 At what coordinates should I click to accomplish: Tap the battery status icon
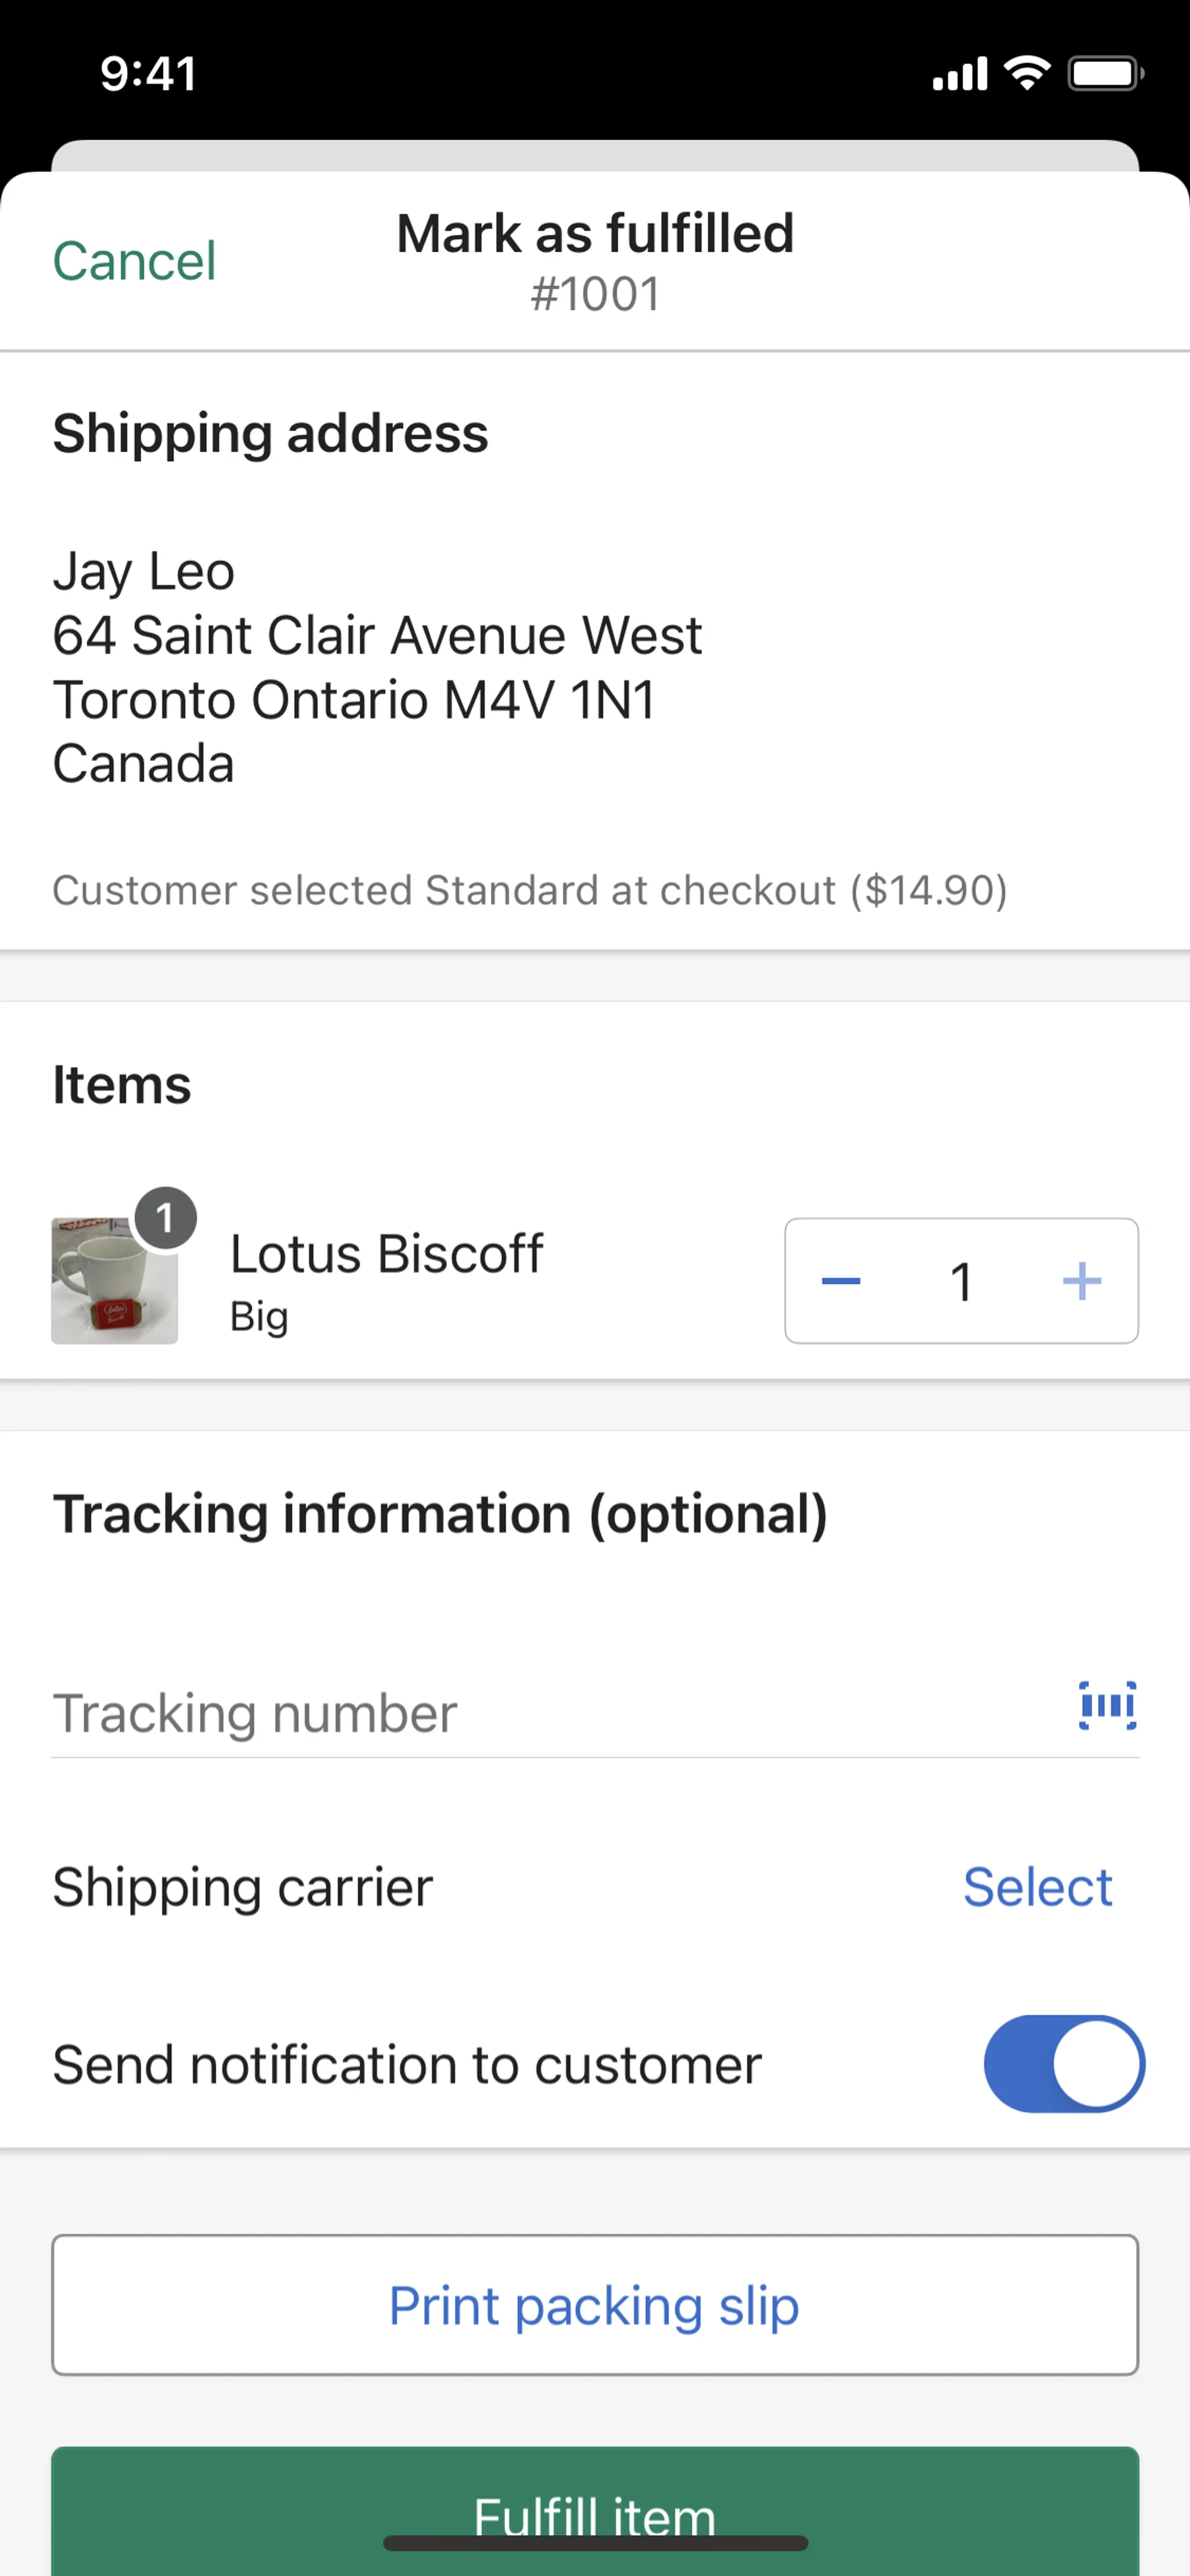pos(1105,73)
